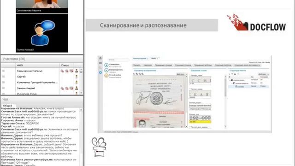This screenshot has height=166, width=295.
Task: Click the Самохвалова Марина webcam video
Action: pos(42,4)
